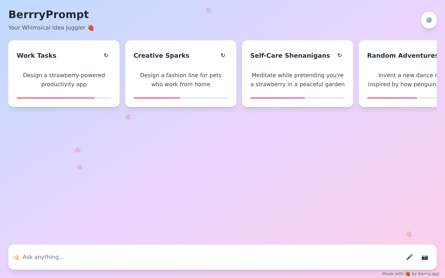The width and height of the screenshot is (445, 278).
Task: Open the settings gear
Action: [429, 20]
